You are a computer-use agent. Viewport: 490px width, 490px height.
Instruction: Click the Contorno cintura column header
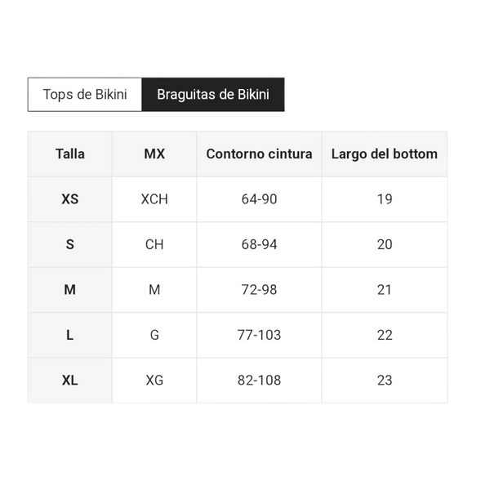(259, 154)
